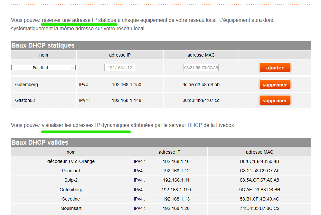Click the nom column header
Image resolution: width=321 pixels, height=215 pixels.
(x=43, y=55)
